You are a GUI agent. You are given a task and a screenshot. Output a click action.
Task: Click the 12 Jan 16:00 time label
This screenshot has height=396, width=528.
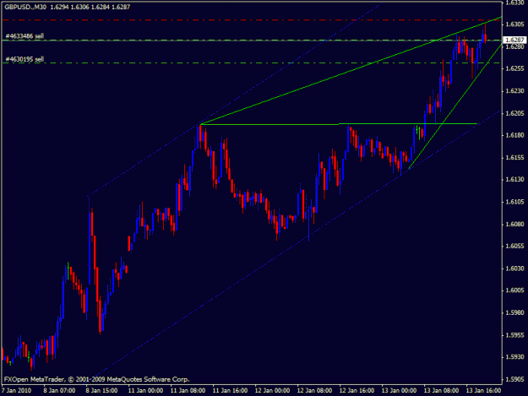click(357, 391)
